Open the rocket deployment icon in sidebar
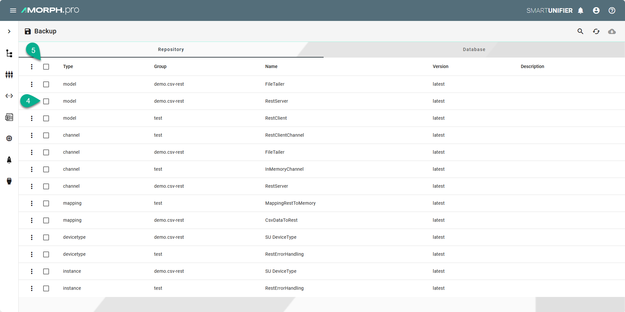The height and width of the screenshot is (312, 625). click(9, 160)
